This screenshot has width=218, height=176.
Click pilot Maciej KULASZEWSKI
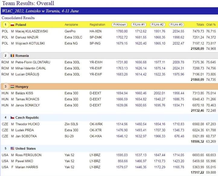(32, 31)
